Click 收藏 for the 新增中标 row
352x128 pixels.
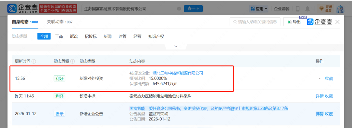click(329, 96)
